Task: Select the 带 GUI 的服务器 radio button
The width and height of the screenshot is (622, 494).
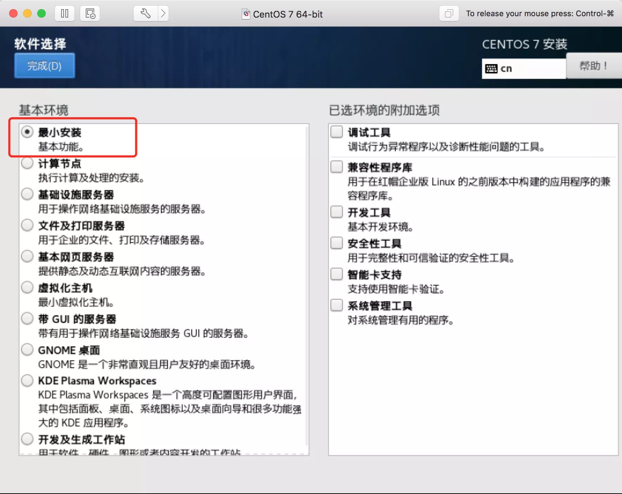Action: tap(27, 318)
